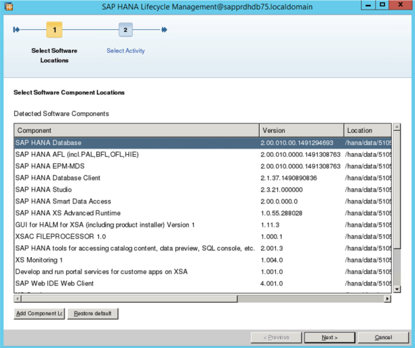Close the Lifecycle Management window
The height and width of the screenshot is (348, 415).
401,5
